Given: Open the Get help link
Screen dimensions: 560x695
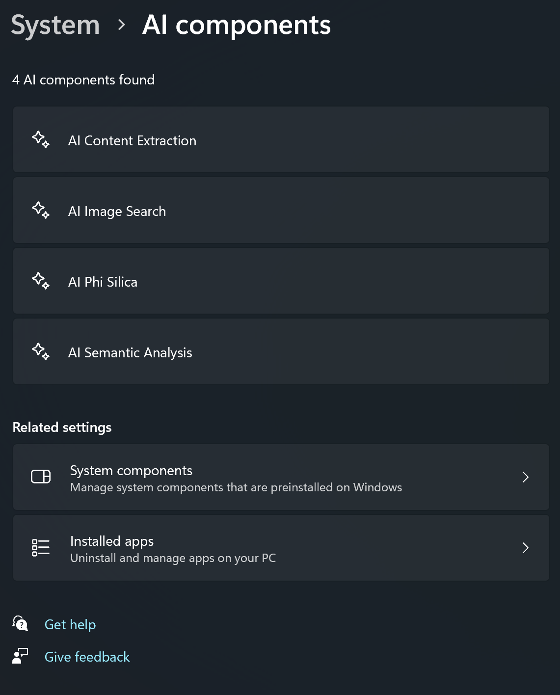Looking at the screenshot, I should 70,624.
